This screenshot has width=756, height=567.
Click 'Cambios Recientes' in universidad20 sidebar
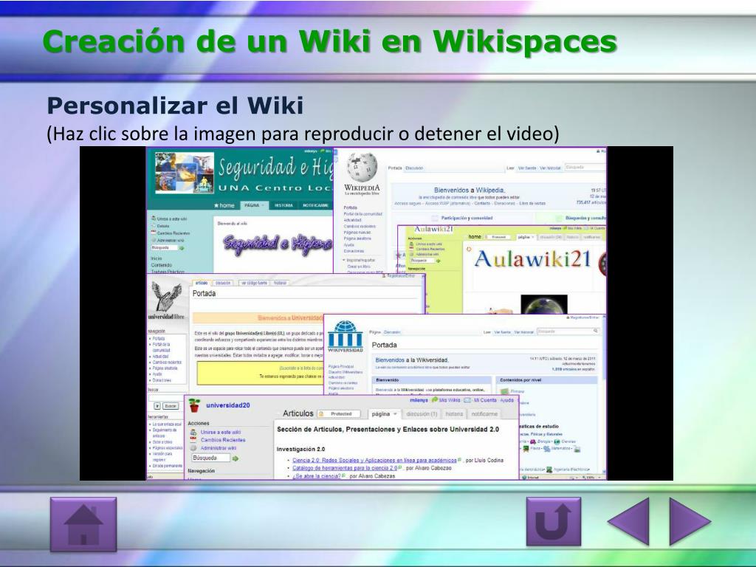coord(223,440)
